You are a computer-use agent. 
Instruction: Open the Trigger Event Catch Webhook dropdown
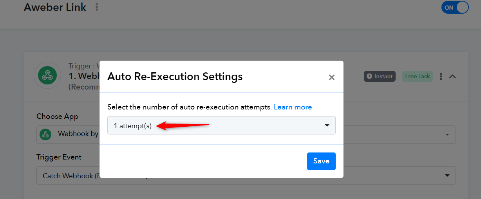[246, 176]
